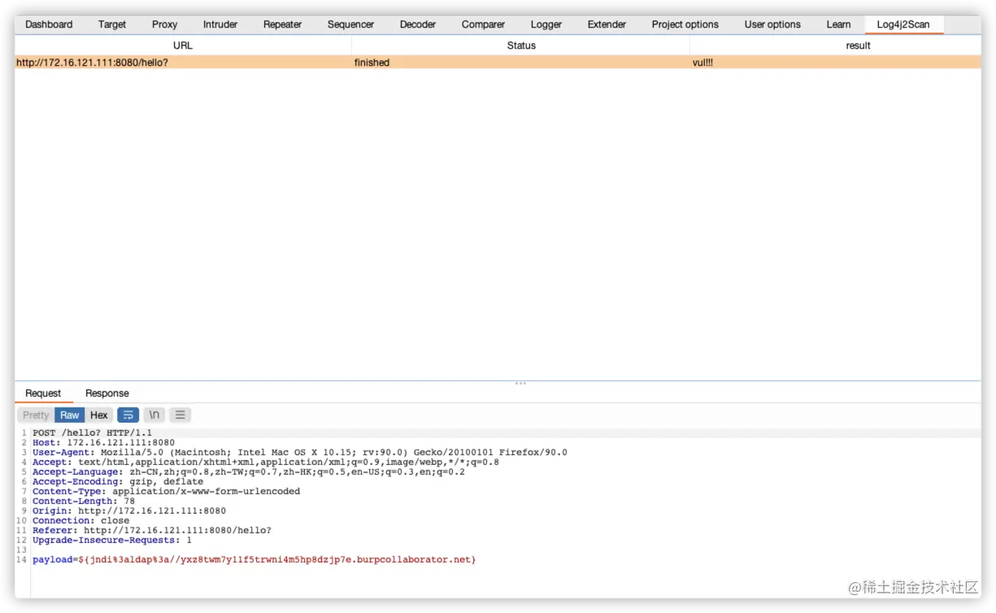This screenshot has width=996, height=613.
Task: Click the Accept-Encoding header line
Action: point(118,481)
